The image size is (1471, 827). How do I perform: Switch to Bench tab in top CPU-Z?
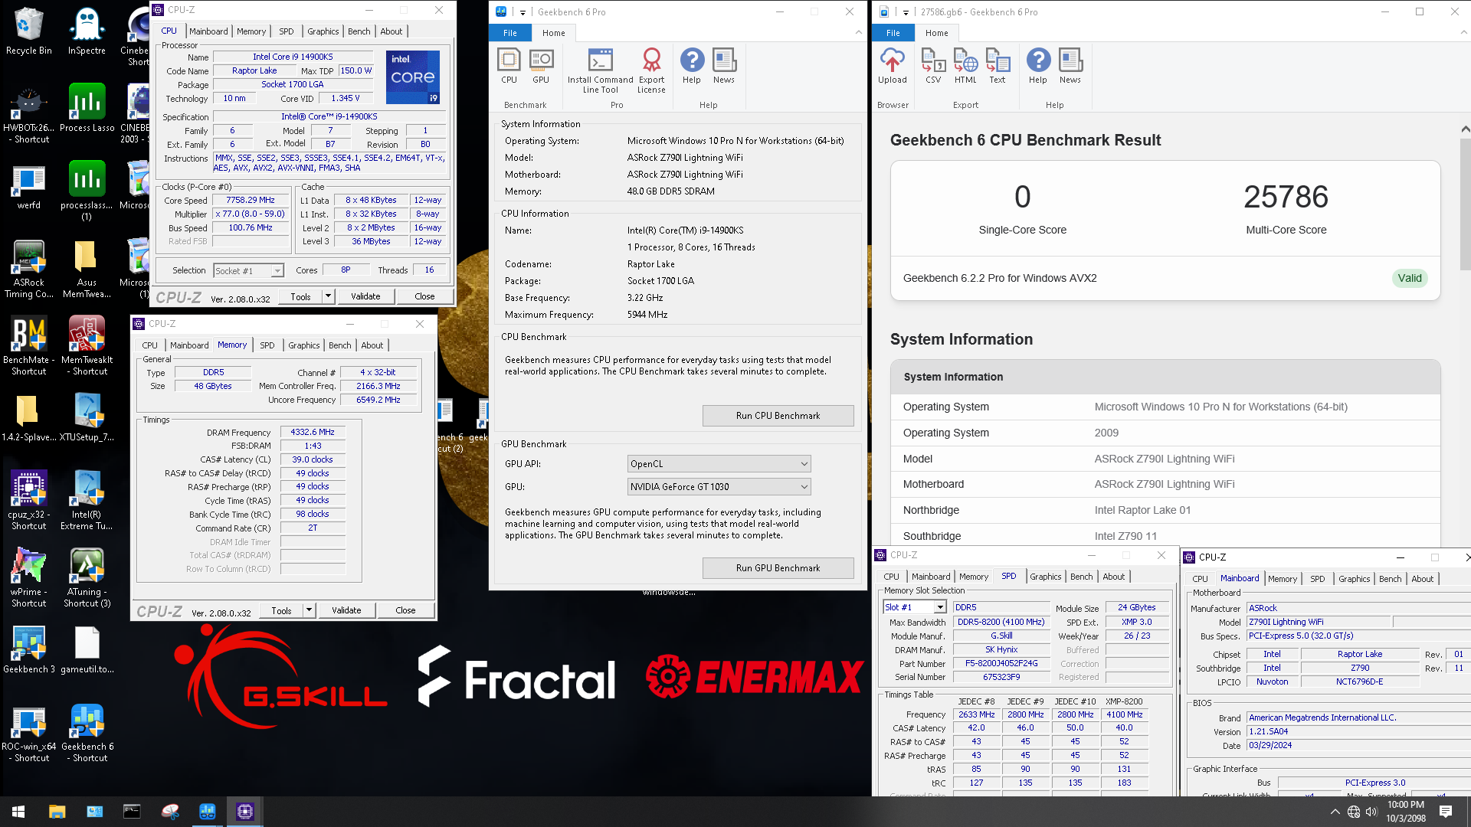pyautogui.click(x=359, y=31)
